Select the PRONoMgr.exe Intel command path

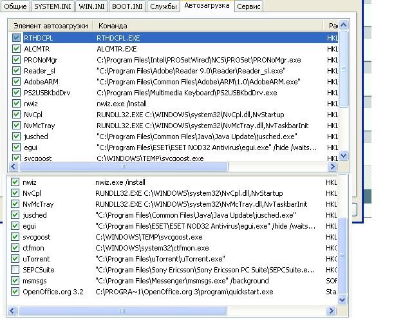199,60
